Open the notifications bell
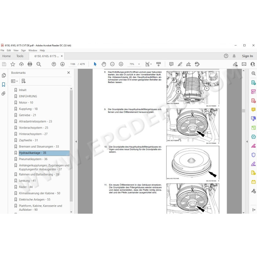The image size is (257, 257). [234, 56]
